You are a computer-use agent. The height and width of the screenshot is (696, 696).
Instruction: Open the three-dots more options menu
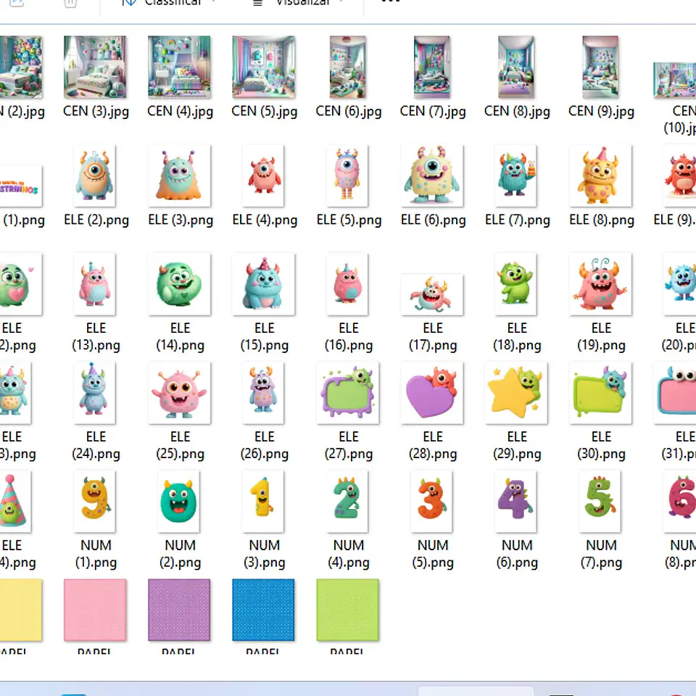pyautogui.click(x=391, y=1)
